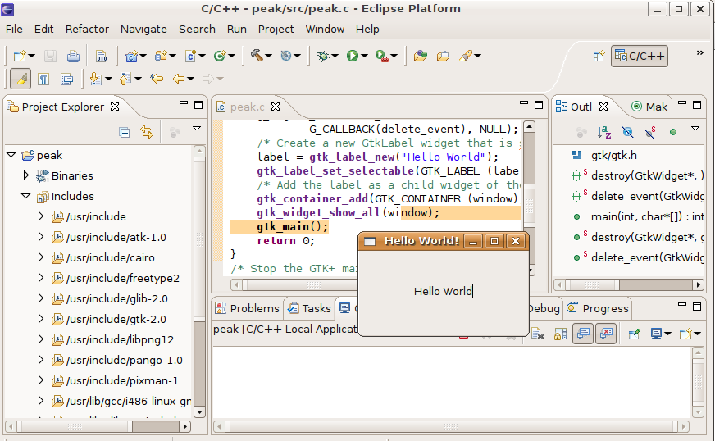
Task: Click the binary 010 build icon
Action: tap(101, 56)
